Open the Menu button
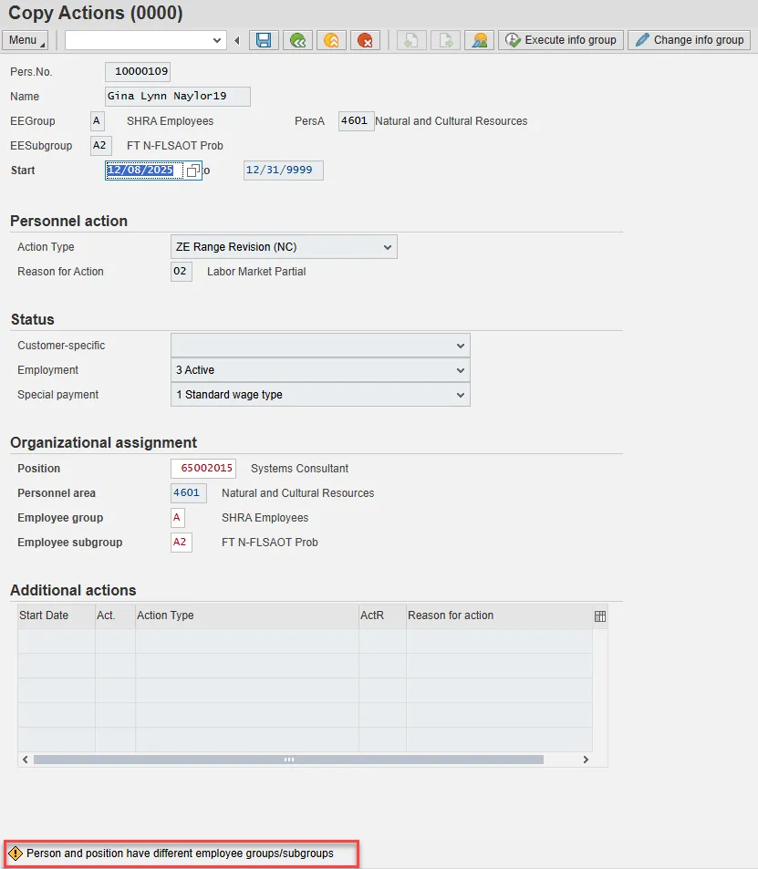Image resolution: width=758 pixels, height=869 pixels. 26,40
